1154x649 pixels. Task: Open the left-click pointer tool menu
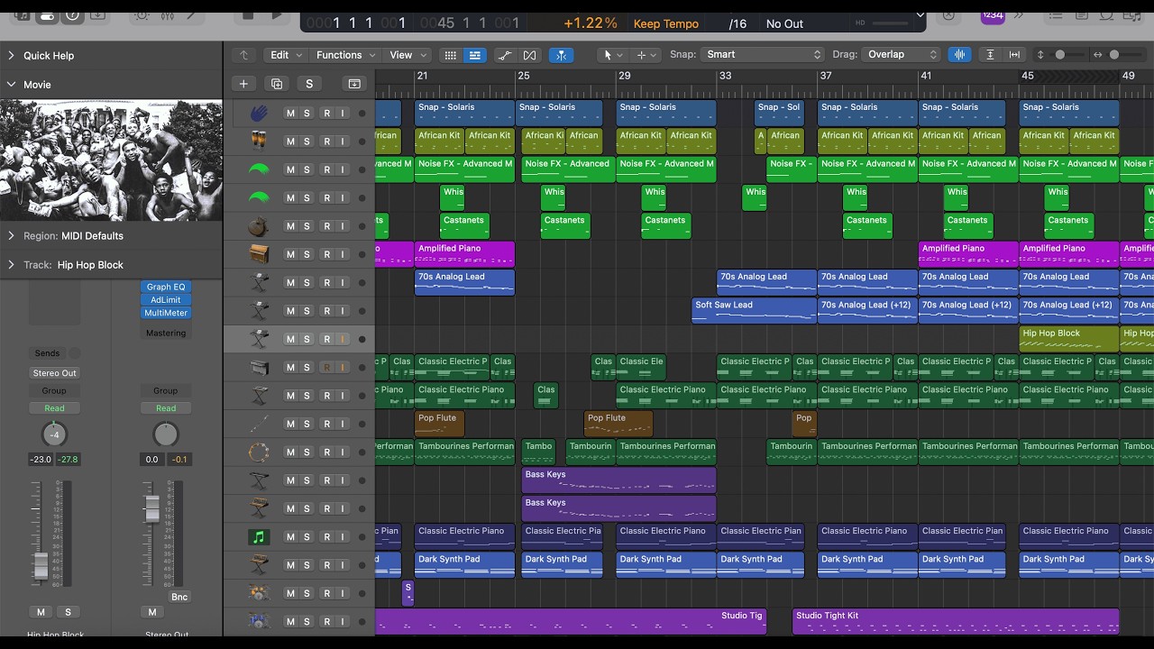(612, 55)
